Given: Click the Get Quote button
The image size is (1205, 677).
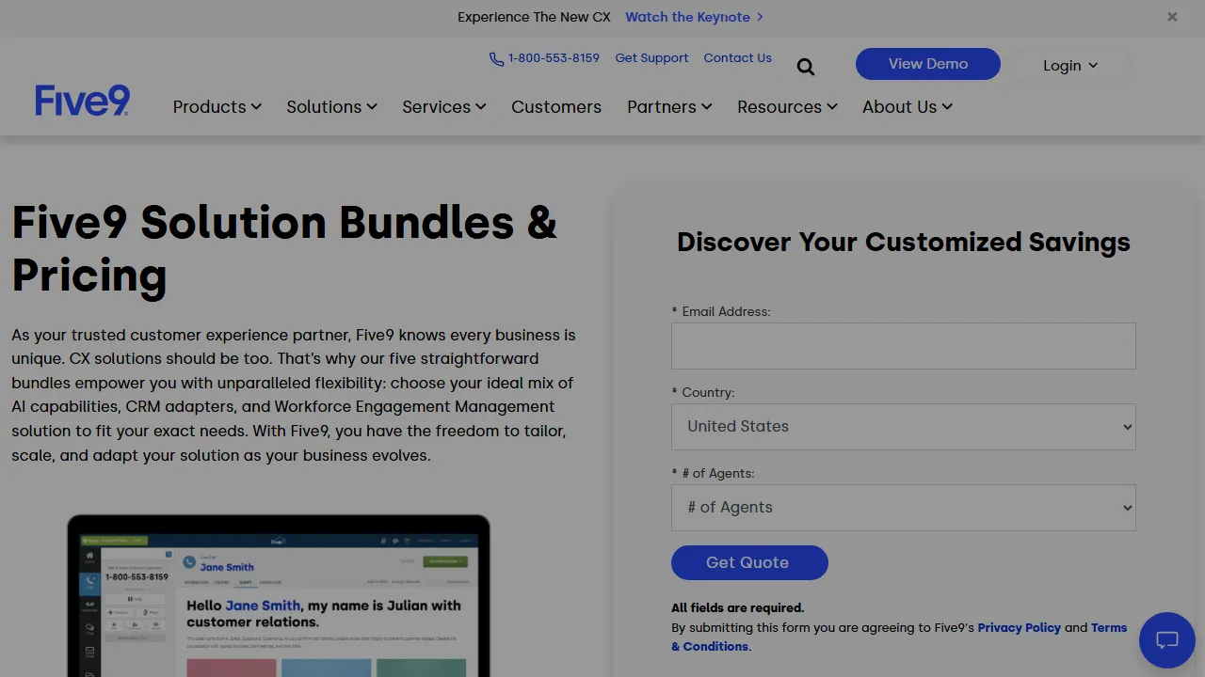Looking at the screenshot, I should 749,562.
